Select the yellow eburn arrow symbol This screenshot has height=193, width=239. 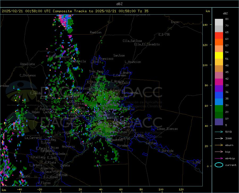[x=219, y=145]
